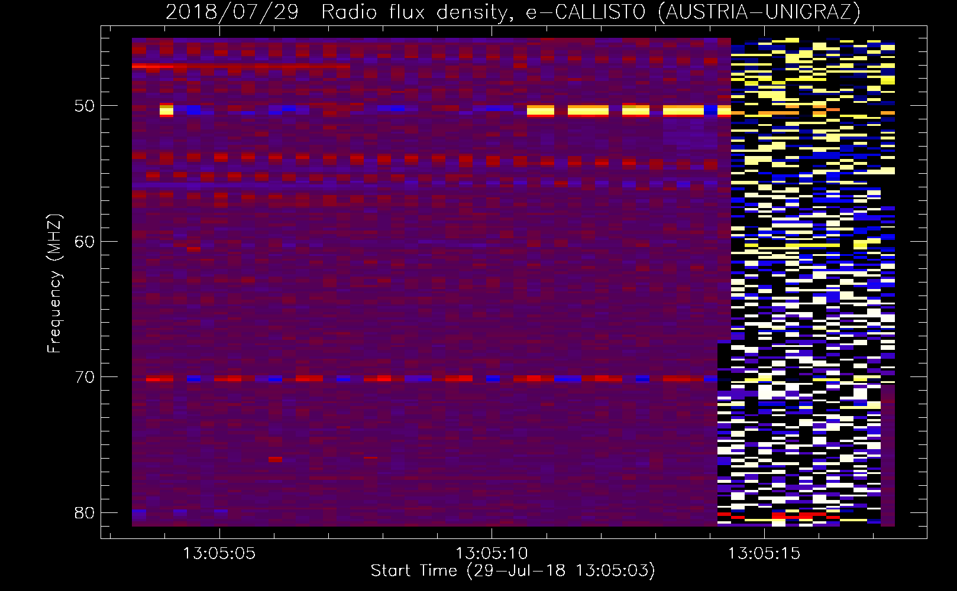Click the 'Frequency (MHZ)' axis label

[54, 283]
